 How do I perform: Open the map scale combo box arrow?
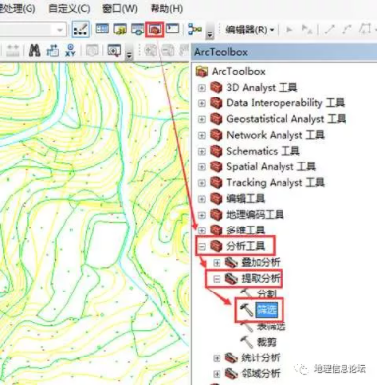(x=60, y=31)
